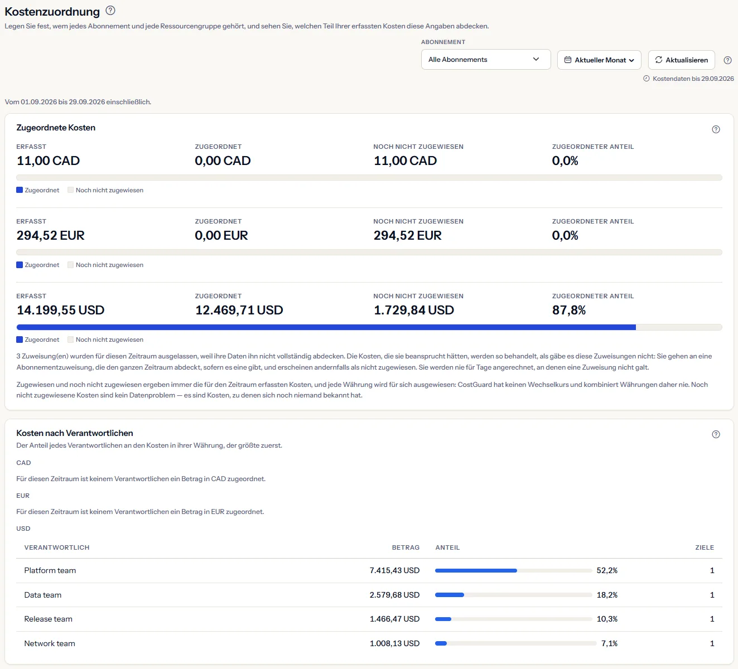Click the clock icon beside Kostendaten date
Image resolution: width=738 pixels, height=669 pixels.
tap(647, 79)
